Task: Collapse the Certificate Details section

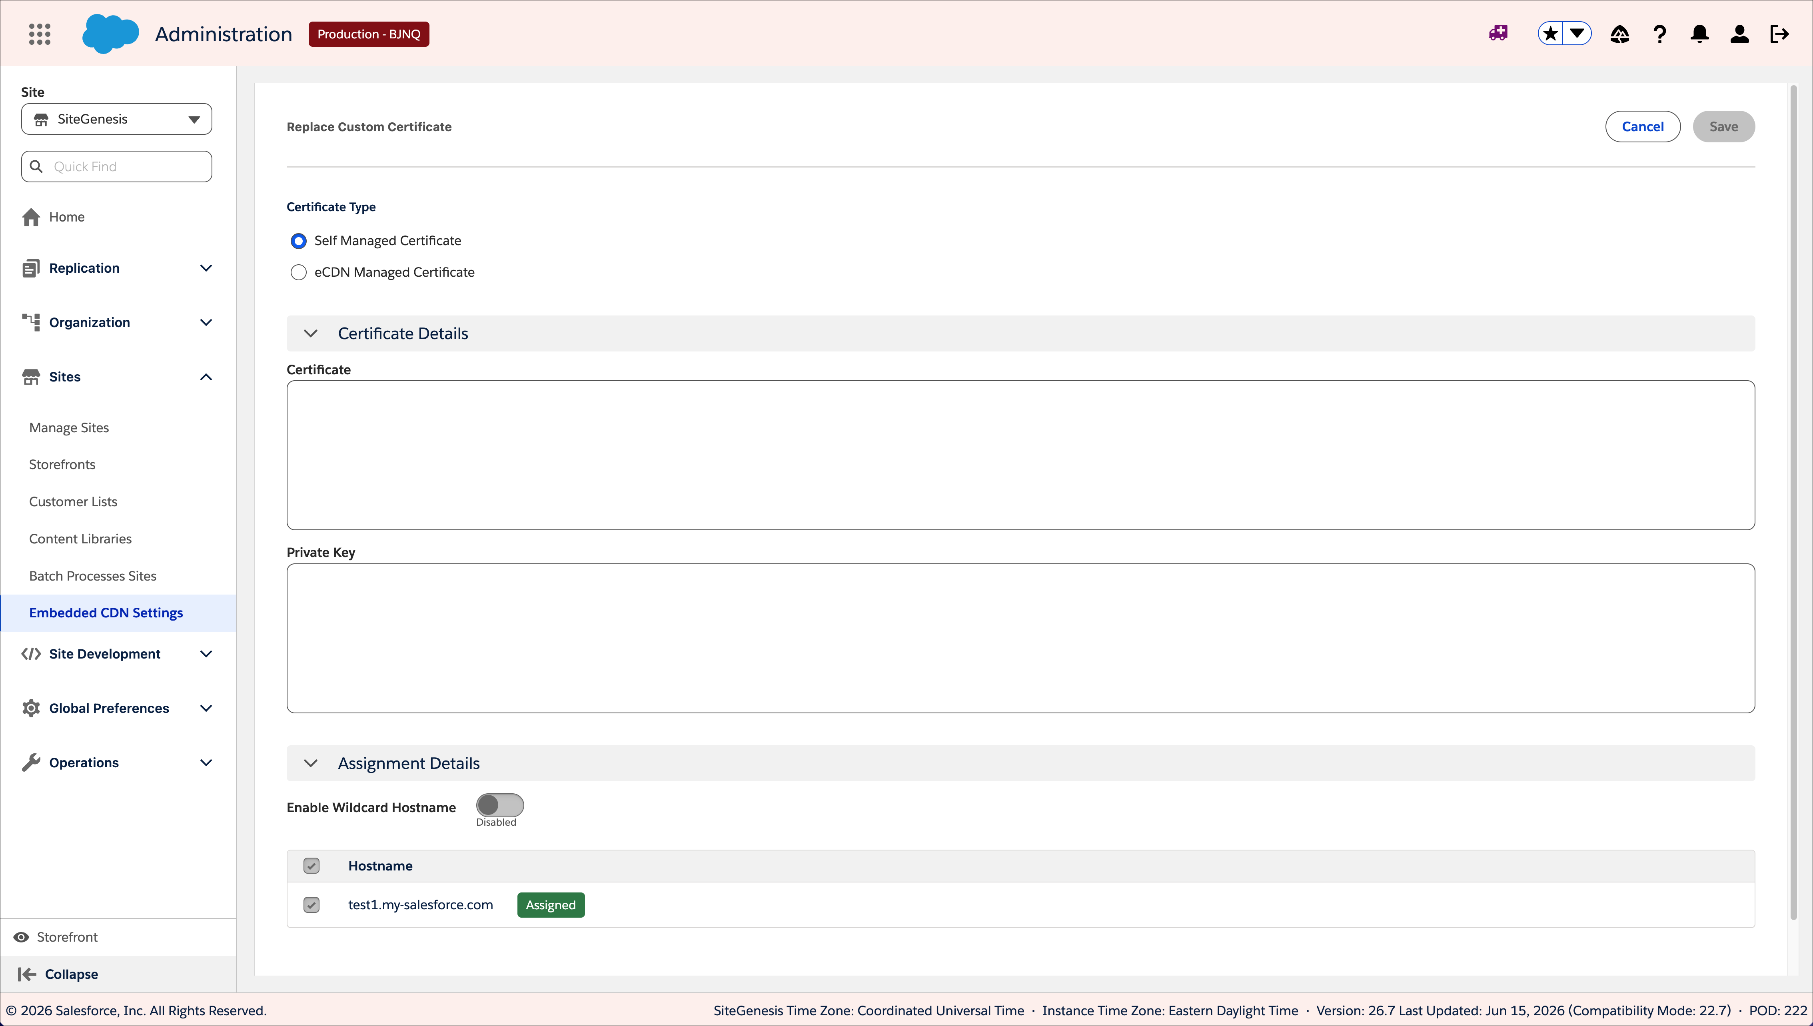Action: tap(311, 333)
